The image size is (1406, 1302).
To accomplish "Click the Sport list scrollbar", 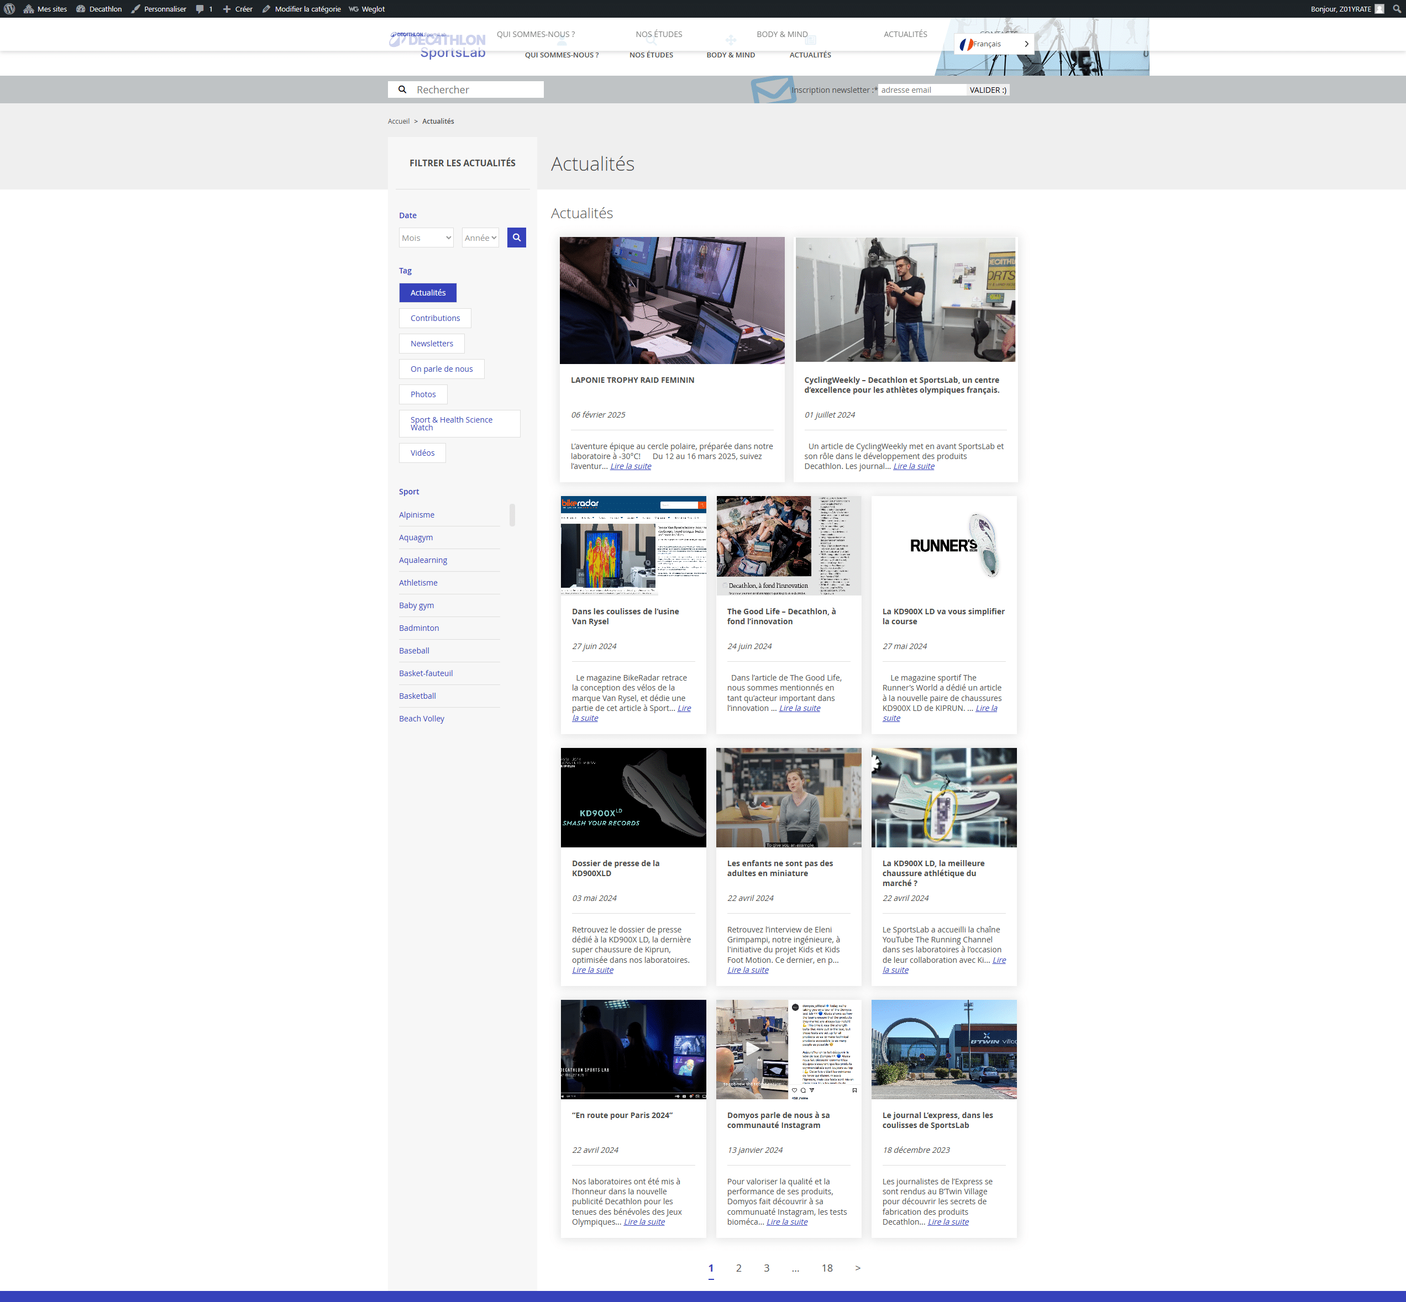I will (x=512, y=515).
